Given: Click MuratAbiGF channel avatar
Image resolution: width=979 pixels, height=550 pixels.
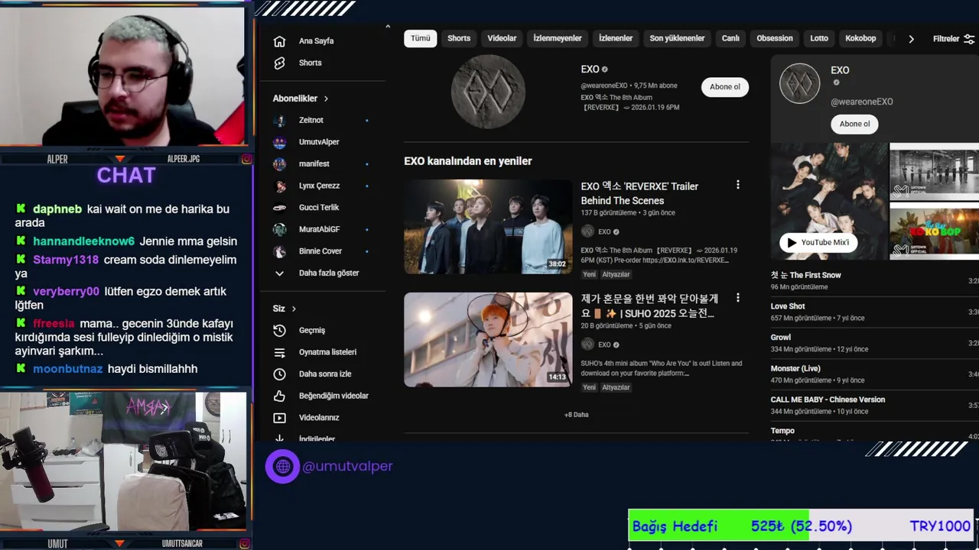Looking at the screenshot, I should coord(280,229).
